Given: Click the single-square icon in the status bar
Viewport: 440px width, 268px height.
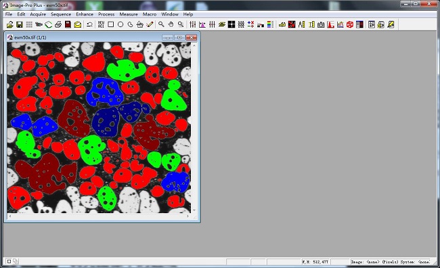Looking at the screenshot, I should click(x=9, y=261).
